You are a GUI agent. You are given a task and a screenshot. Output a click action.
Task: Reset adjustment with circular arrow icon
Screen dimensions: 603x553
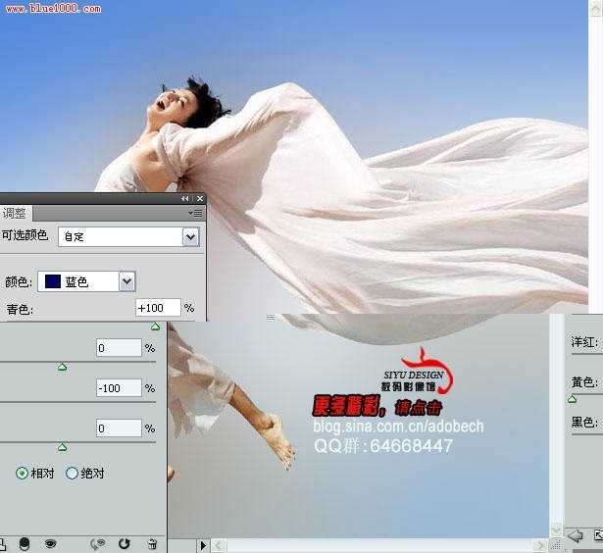[124, 543]
